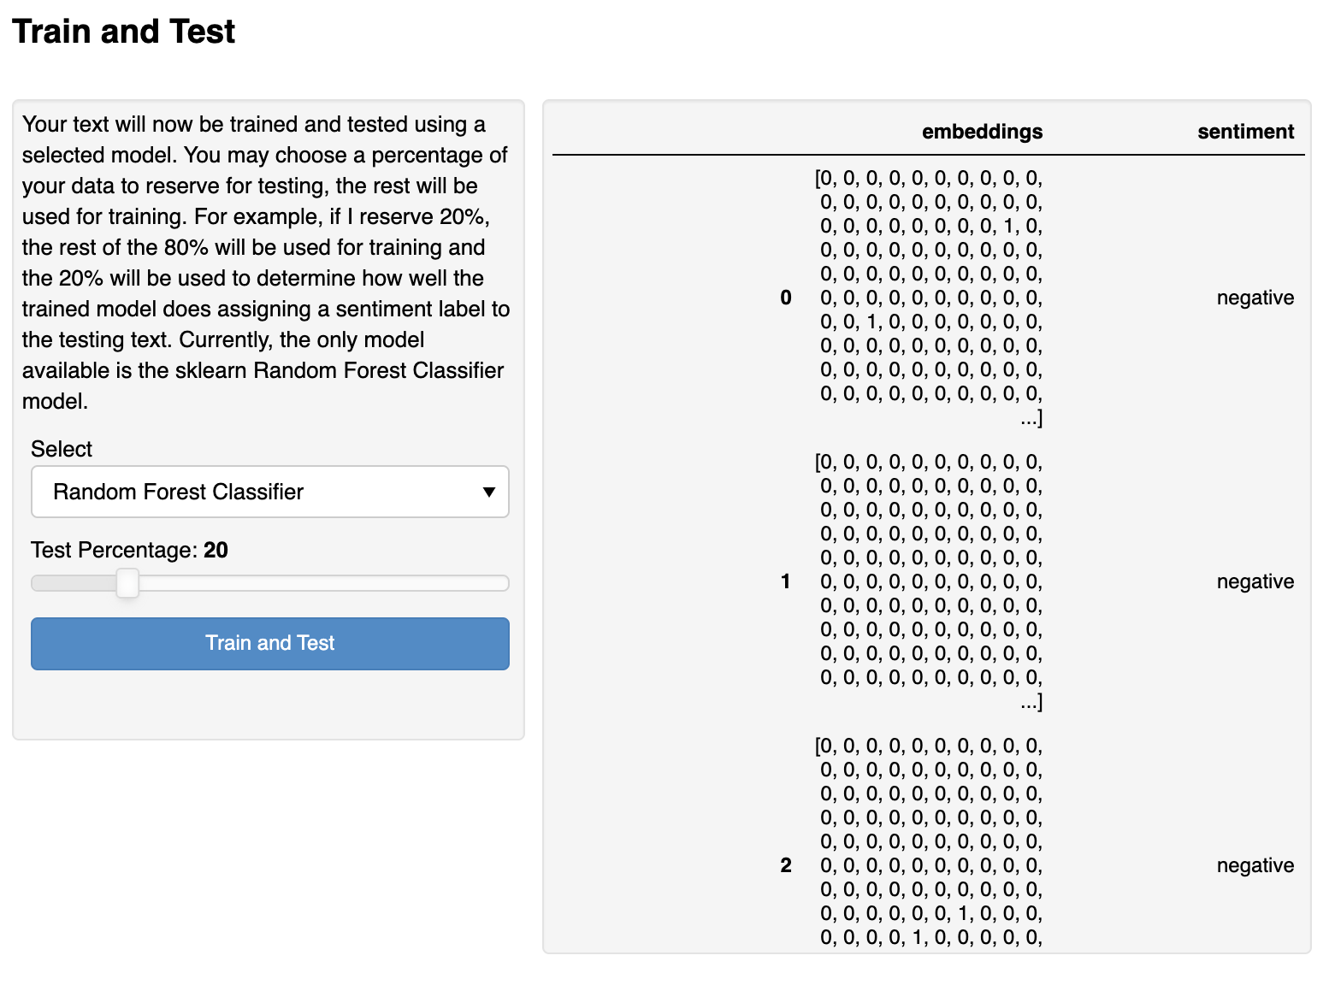Click the negative sentiment cell in row 2

pyautogui.click(x=1255, y=865)
